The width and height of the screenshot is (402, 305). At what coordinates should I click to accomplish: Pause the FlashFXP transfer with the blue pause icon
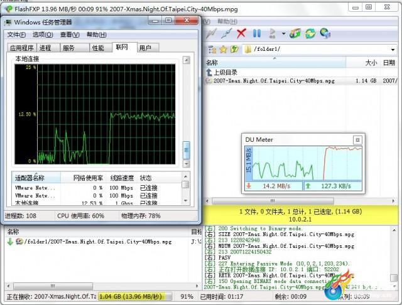point(257,33)
